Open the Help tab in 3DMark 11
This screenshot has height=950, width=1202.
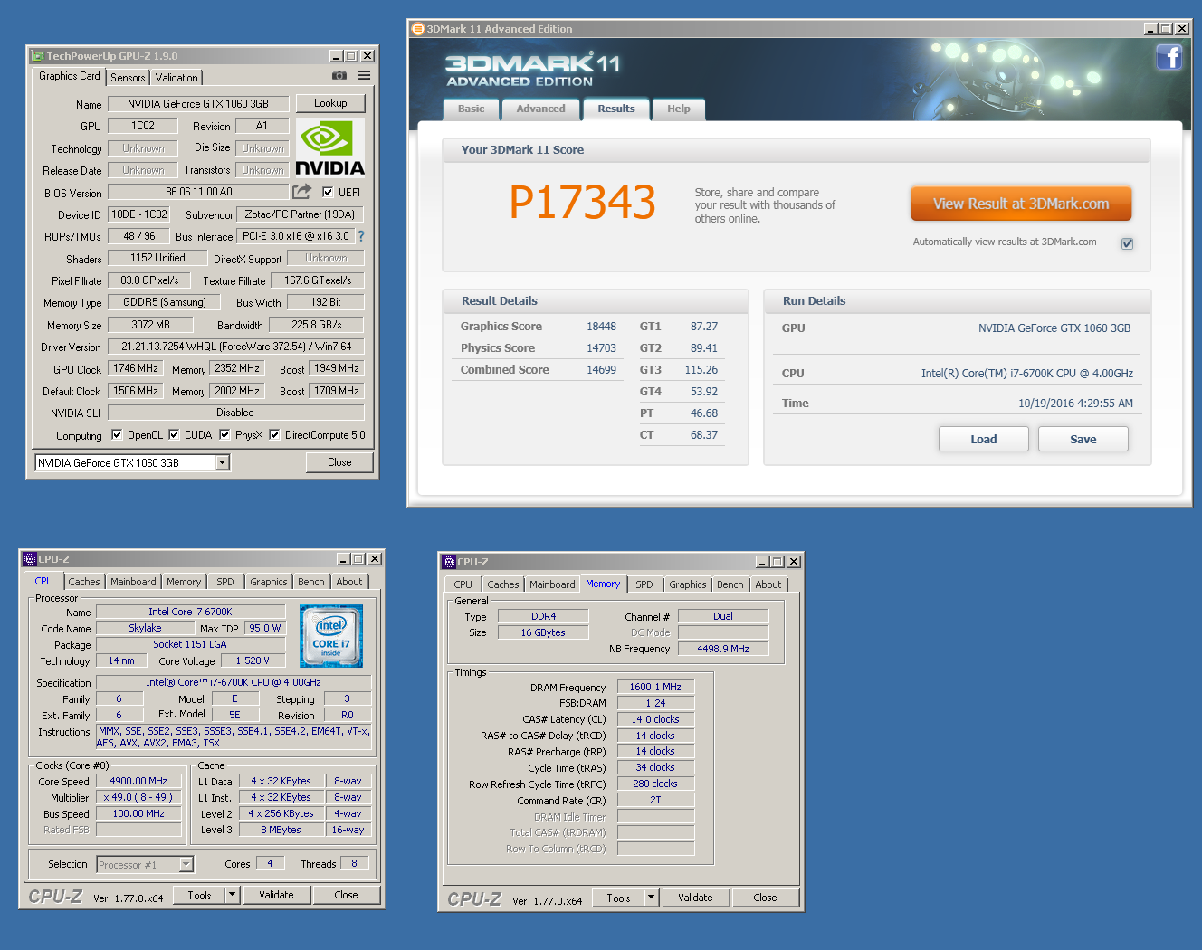679,109
